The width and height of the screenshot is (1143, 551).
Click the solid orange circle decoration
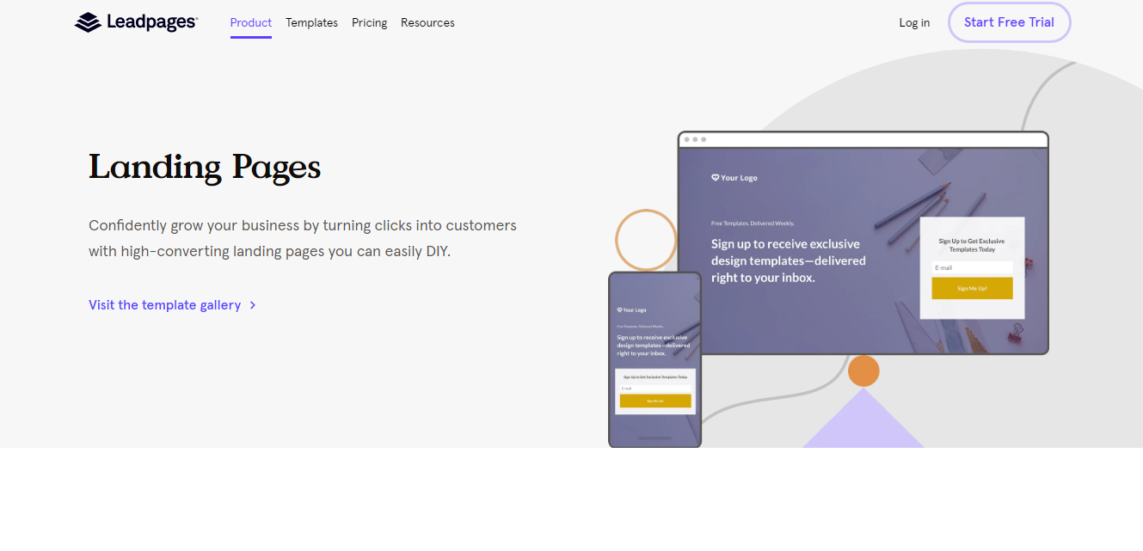(863, 371)
